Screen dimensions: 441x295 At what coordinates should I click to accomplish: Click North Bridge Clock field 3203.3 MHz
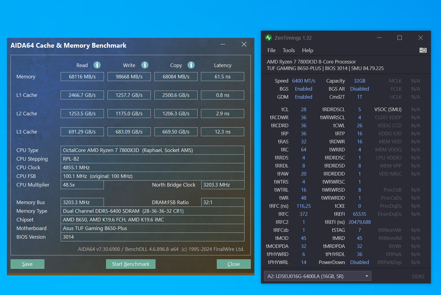tap(223, 185)
